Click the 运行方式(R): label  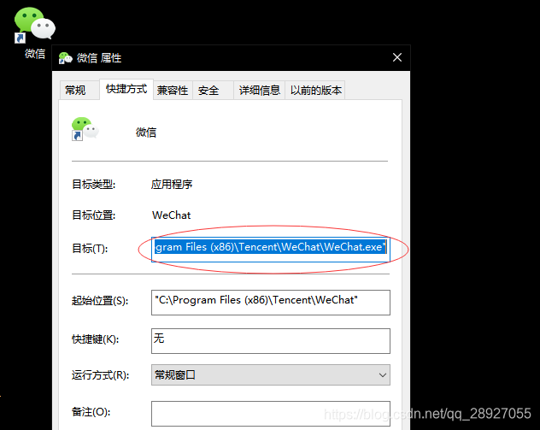pos(100,375)
